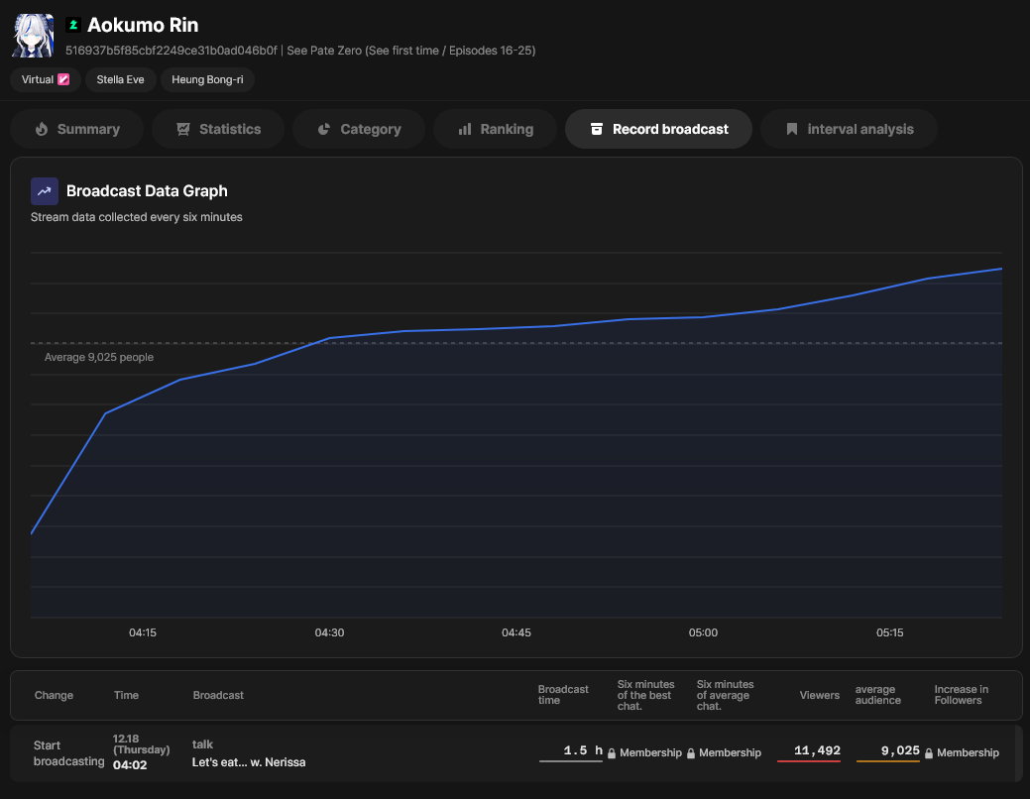
Task: Click the 04:30 axis label
Action: coord(329,632)
